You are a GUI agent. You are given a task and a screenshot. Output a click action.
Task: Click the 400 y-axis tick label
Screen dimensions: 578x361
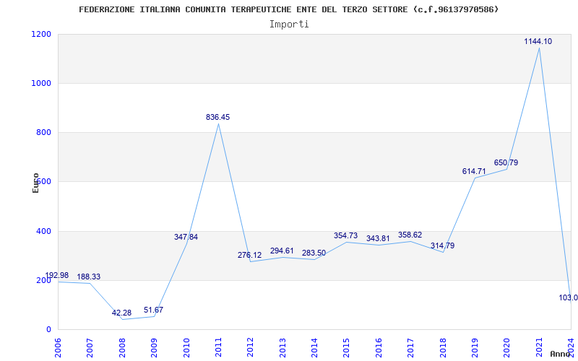coord(44,231)
